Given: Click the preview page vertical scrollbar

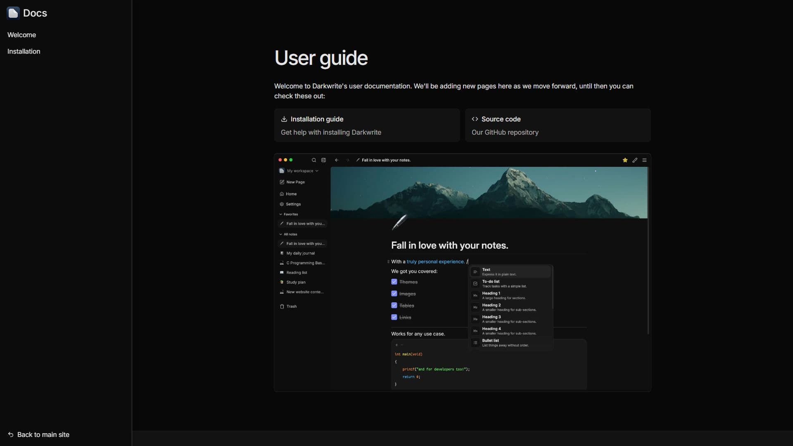Looking at the screenshot, I should pos(648,251).
